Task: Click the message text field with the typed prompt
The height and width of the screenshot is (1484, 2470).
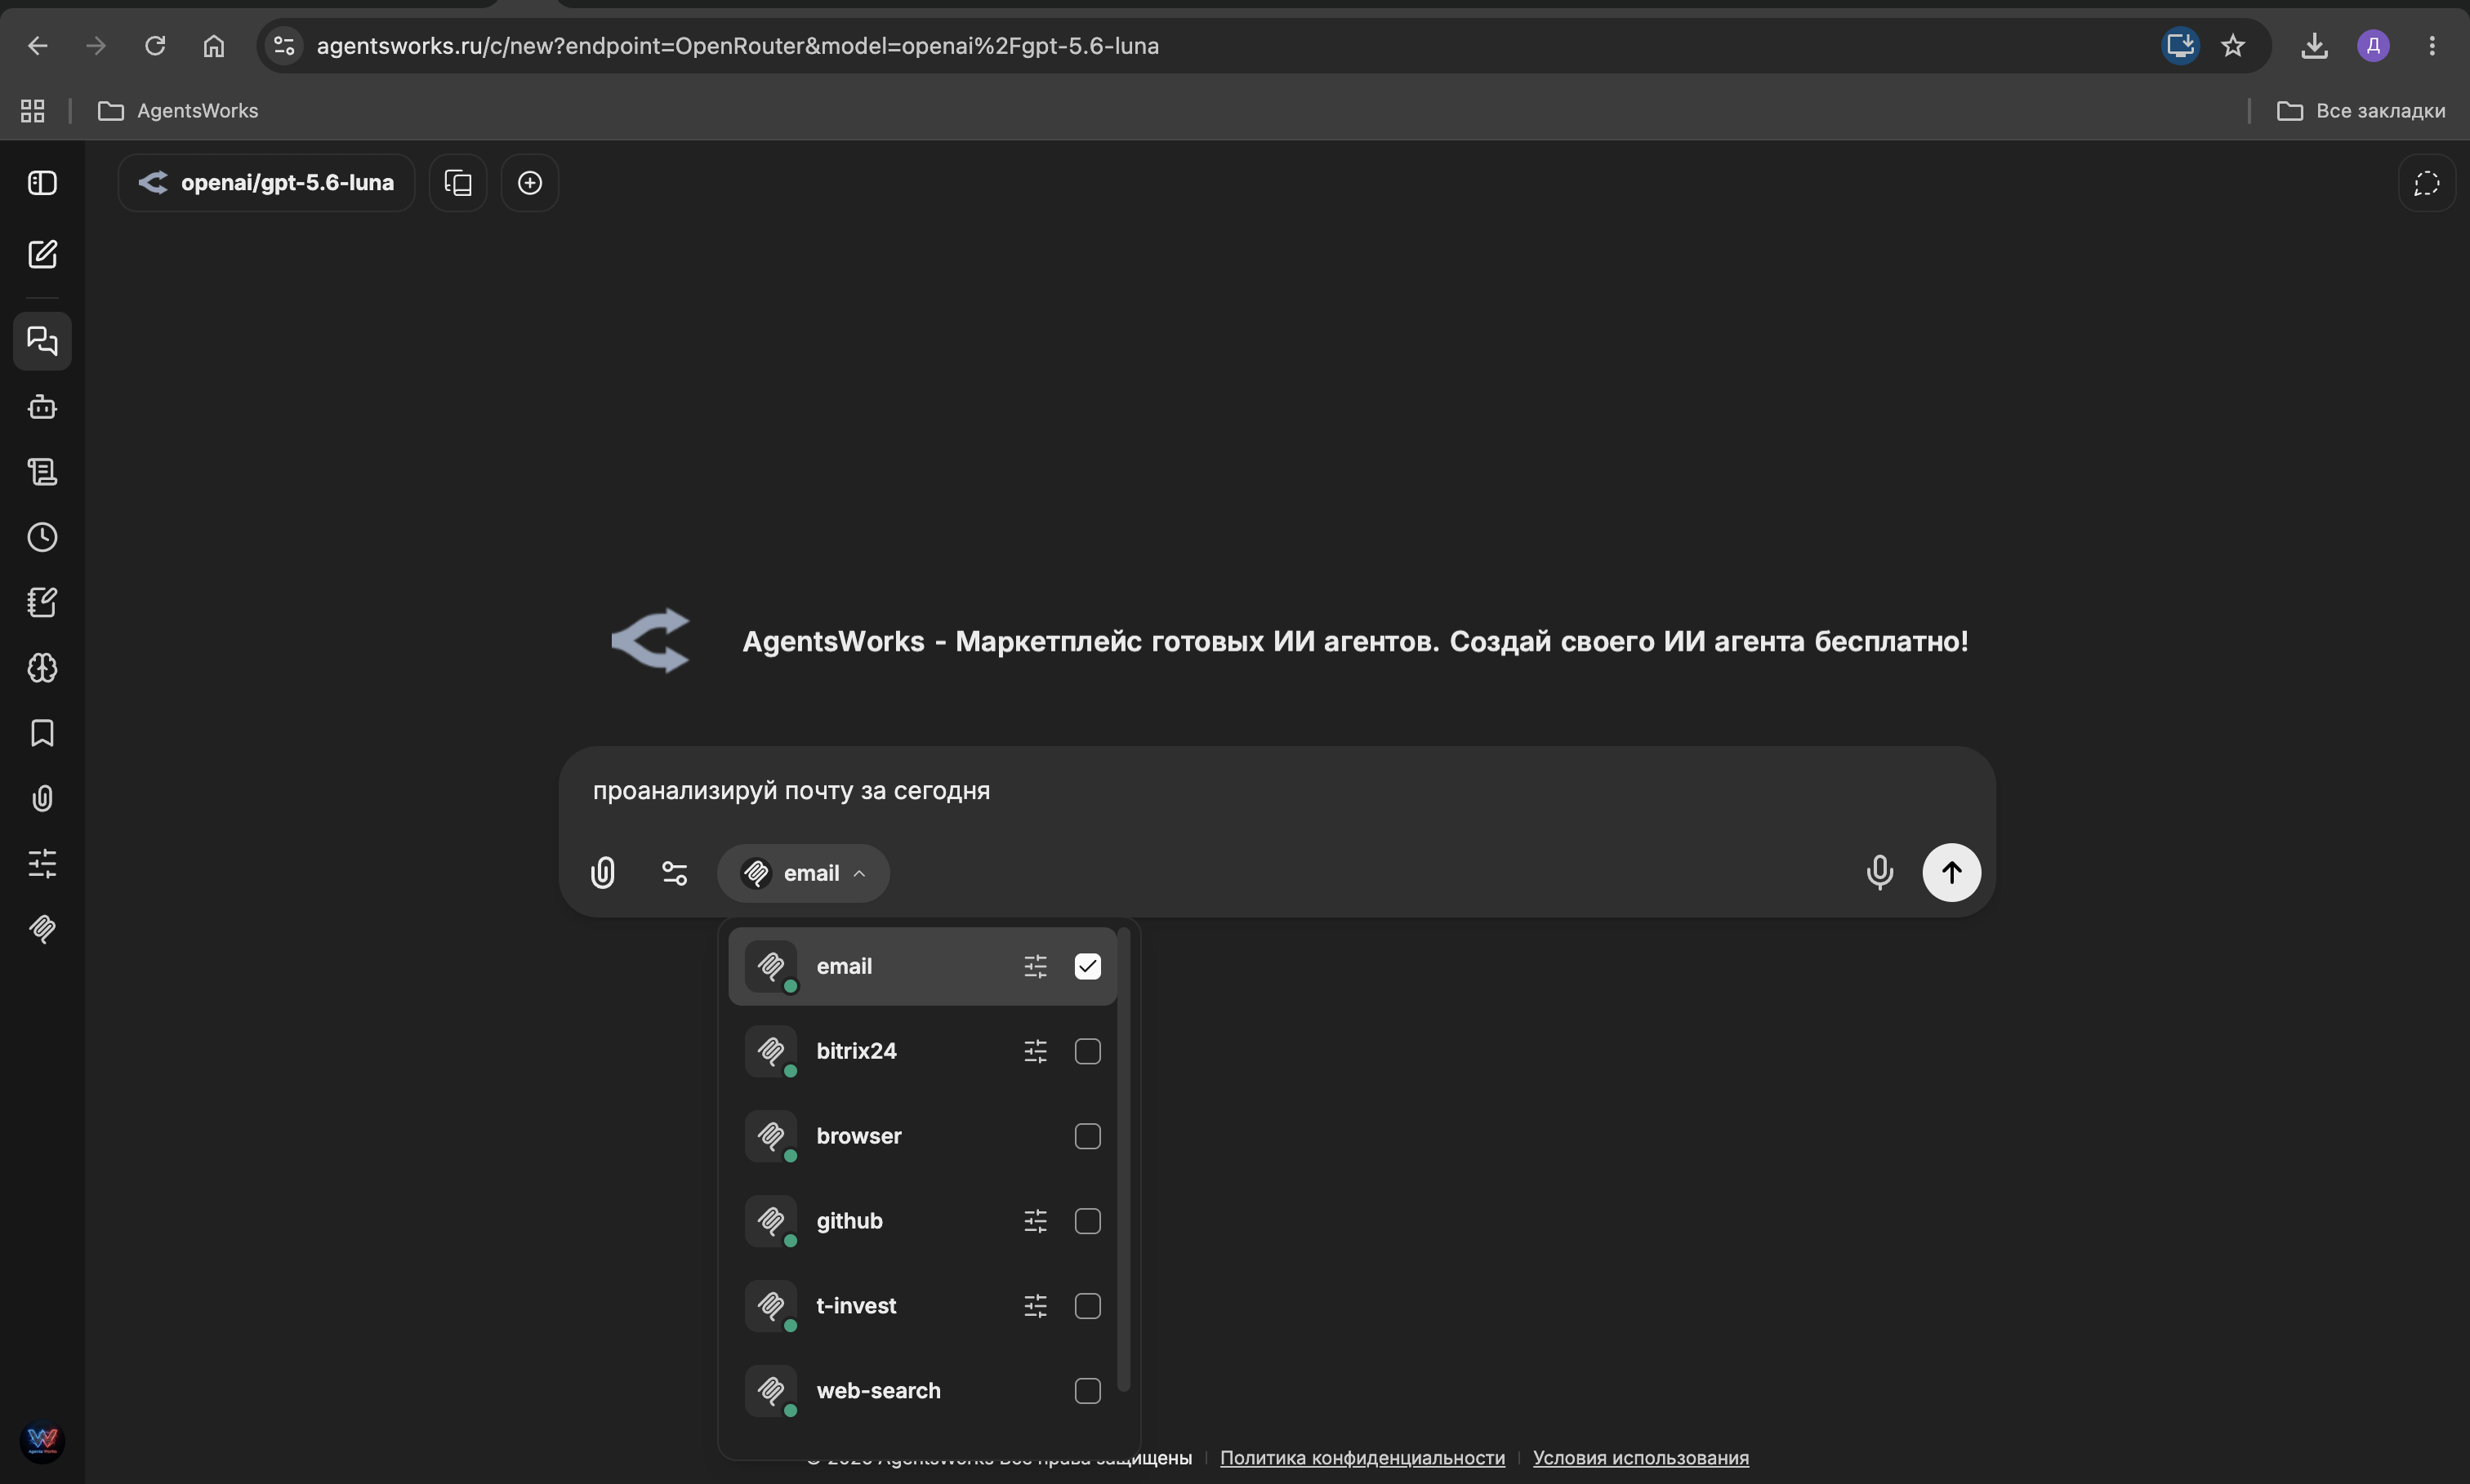Action: [1277, 791]
